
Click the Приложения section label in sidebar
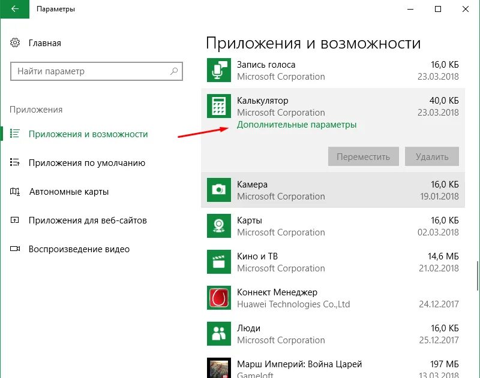[x=36, y=110]
